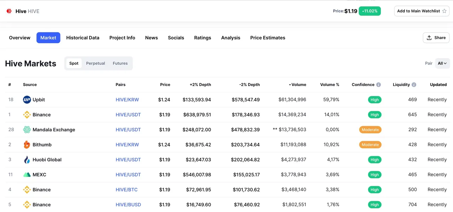Click the Mandala Exchange logo
Image resolution: width=453 pixels, height=212 pixels.
tap(27, 130)
